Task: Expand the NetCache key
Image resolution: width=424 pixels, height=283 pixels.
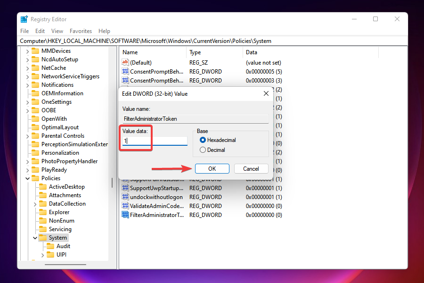Action: [x=27, y=68]
